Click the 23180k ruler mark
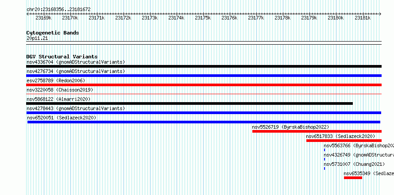 [x=336, y=18]
